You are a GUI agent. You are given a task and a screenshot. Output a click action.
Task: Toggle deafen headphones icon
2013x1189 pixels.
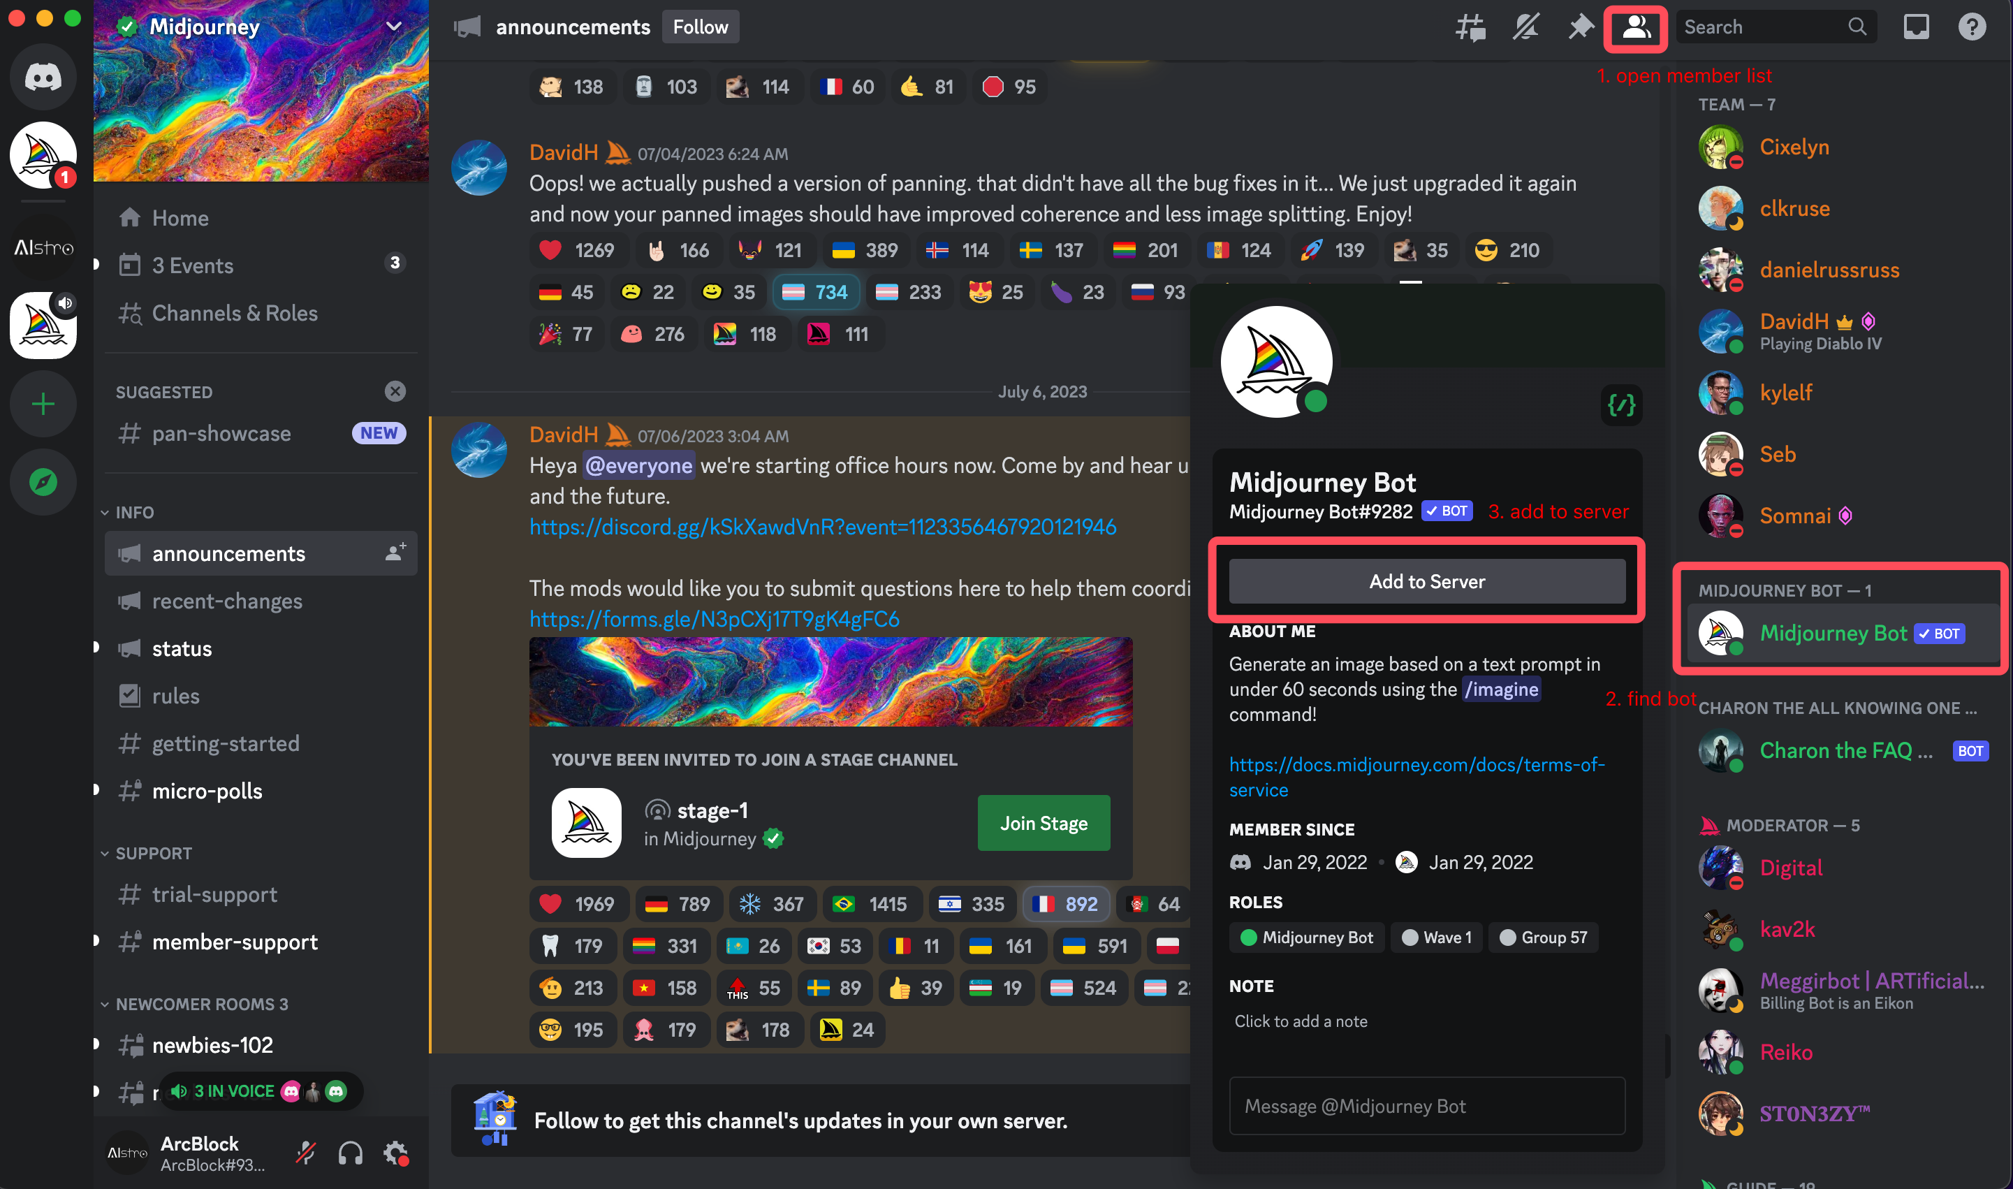(x=350, y=1153)
